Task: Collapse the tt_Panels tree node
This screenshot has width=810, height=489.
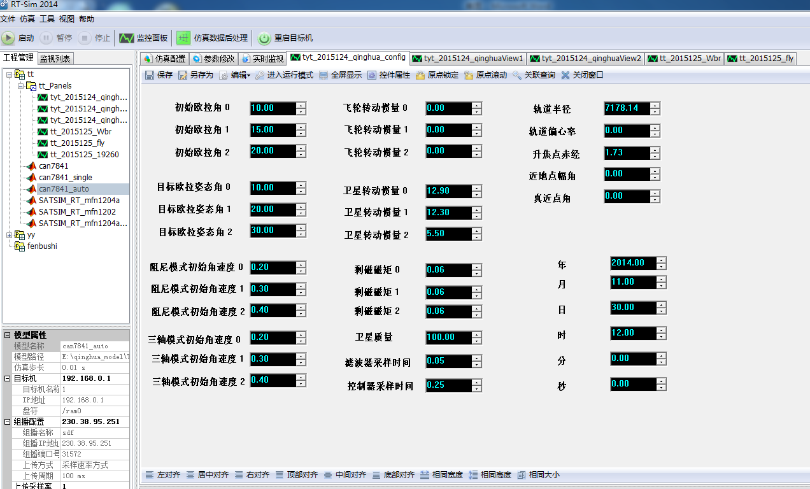Action: point(21,86)
